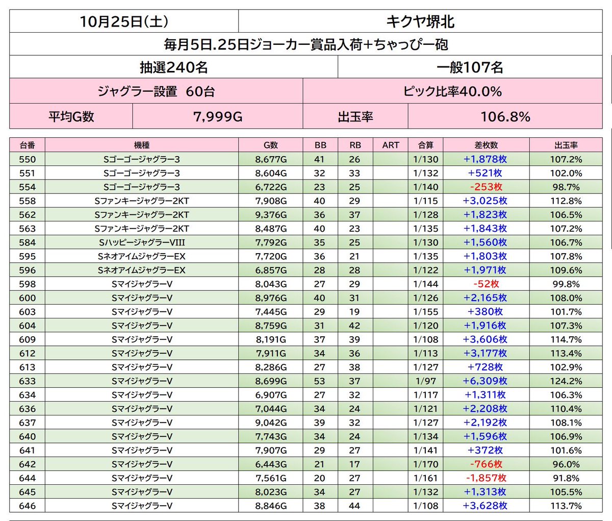Click +3,025枚 in row 558
The height and width of the screenshot is (521, 612).
pyautogui.click(x=485, y=201)
